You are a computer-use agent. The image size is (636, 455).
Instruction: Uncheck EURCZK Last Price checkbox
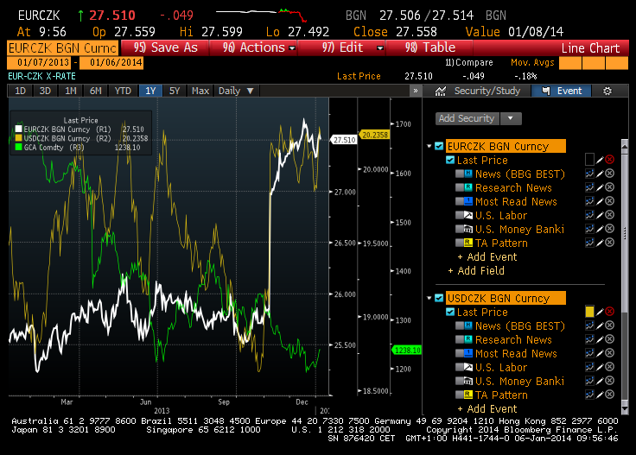[x=450, y=160]
